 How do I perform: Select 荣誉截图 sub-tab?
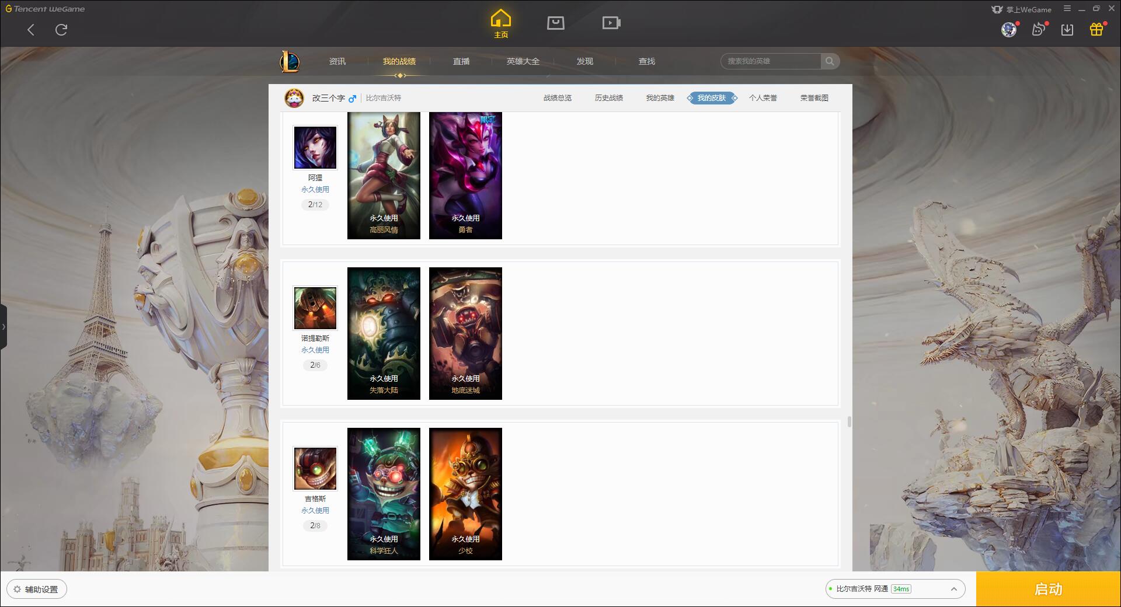814,98
